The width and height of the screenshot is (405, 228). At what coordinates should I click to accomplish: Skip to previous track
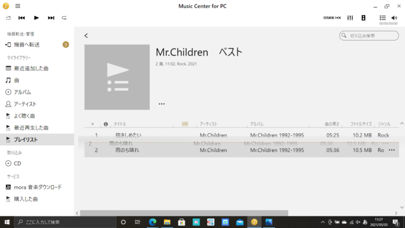tap(22, 18)
